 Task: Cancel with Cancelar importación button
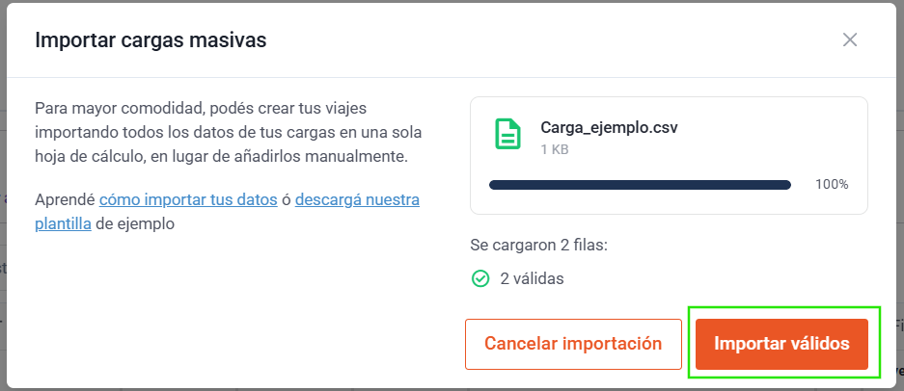[573, 344]
